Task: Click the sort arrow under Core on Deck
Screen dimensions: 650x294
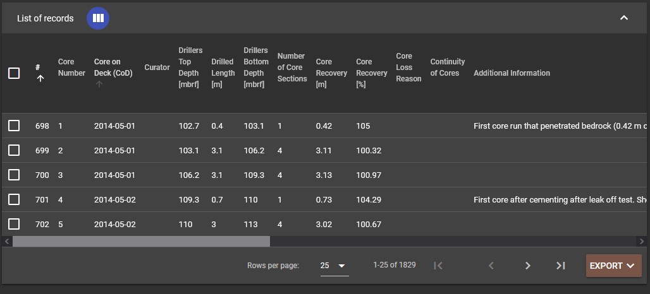Action: pyautogui.click(x=98, y=84)
